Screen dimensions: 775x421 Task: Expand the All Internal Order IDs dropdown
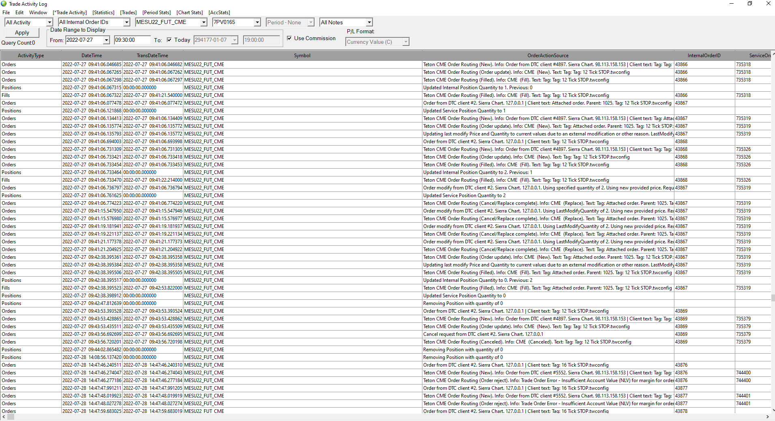pyautogui.click(x=127, y=22)
